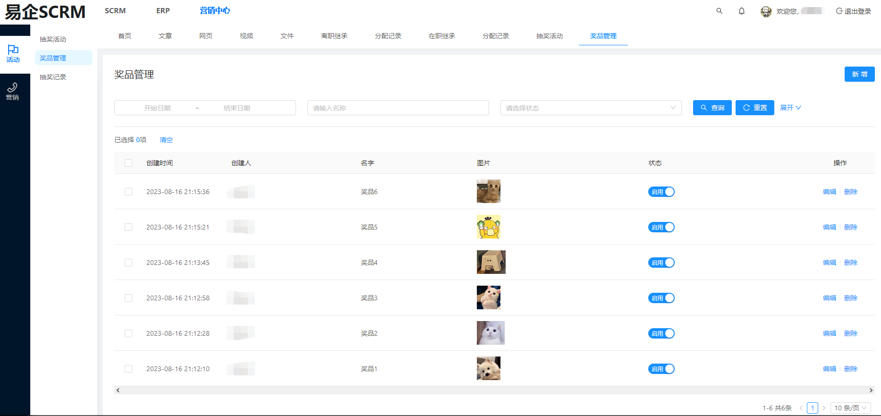This screenshot has width=881, height=416.
Task: Check the row for 奖品6
Action: point(128,192)
